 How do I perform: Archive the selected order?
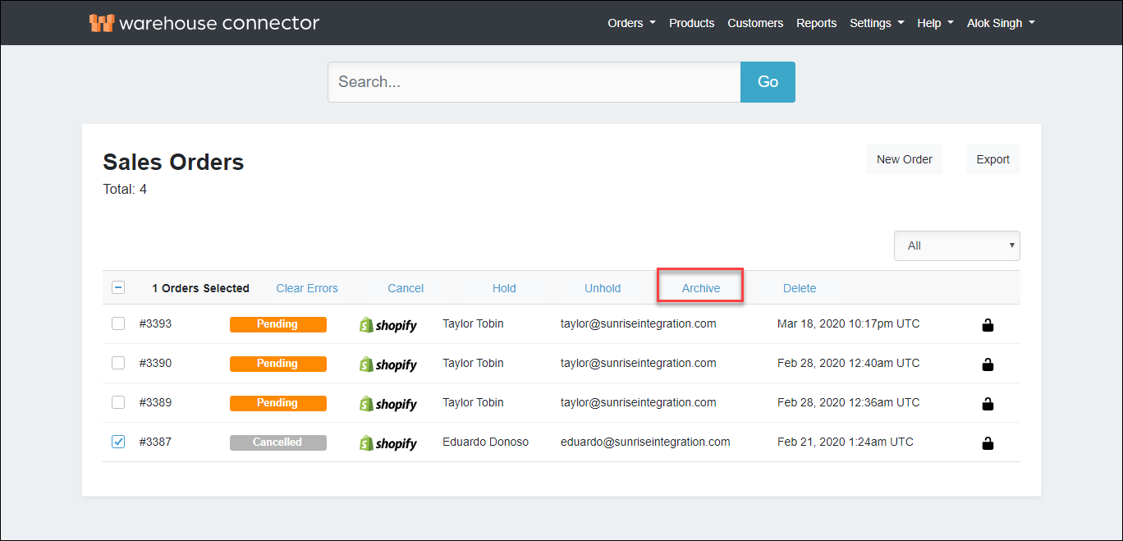(701, 288)
